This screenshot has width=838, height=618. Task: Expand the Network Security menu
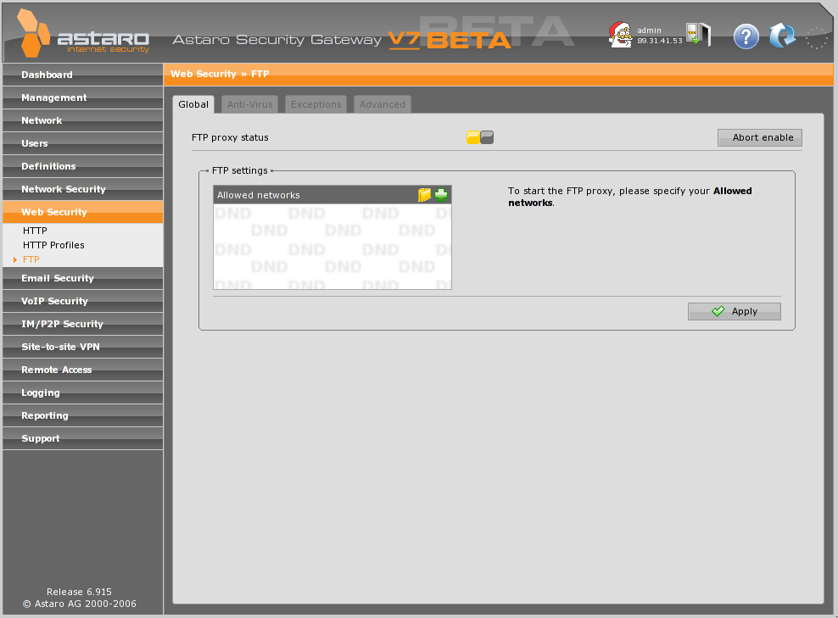coord(83,190)
